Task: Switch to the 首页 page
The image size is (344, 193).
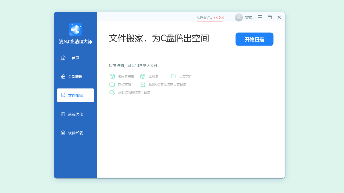Action: pyautogui.click(x=75, y=58)
